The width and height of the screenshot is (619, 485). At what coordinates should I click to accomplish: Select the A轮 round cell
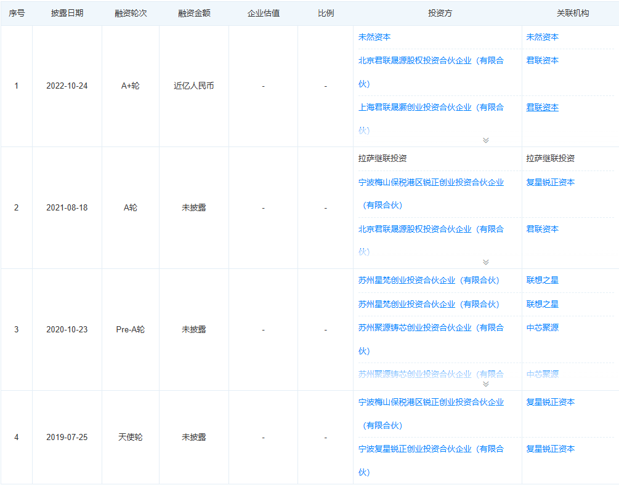coord(131,207)
